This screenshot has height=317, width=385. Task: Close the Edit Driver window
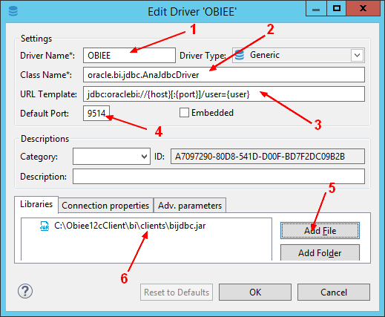[363, 9]
